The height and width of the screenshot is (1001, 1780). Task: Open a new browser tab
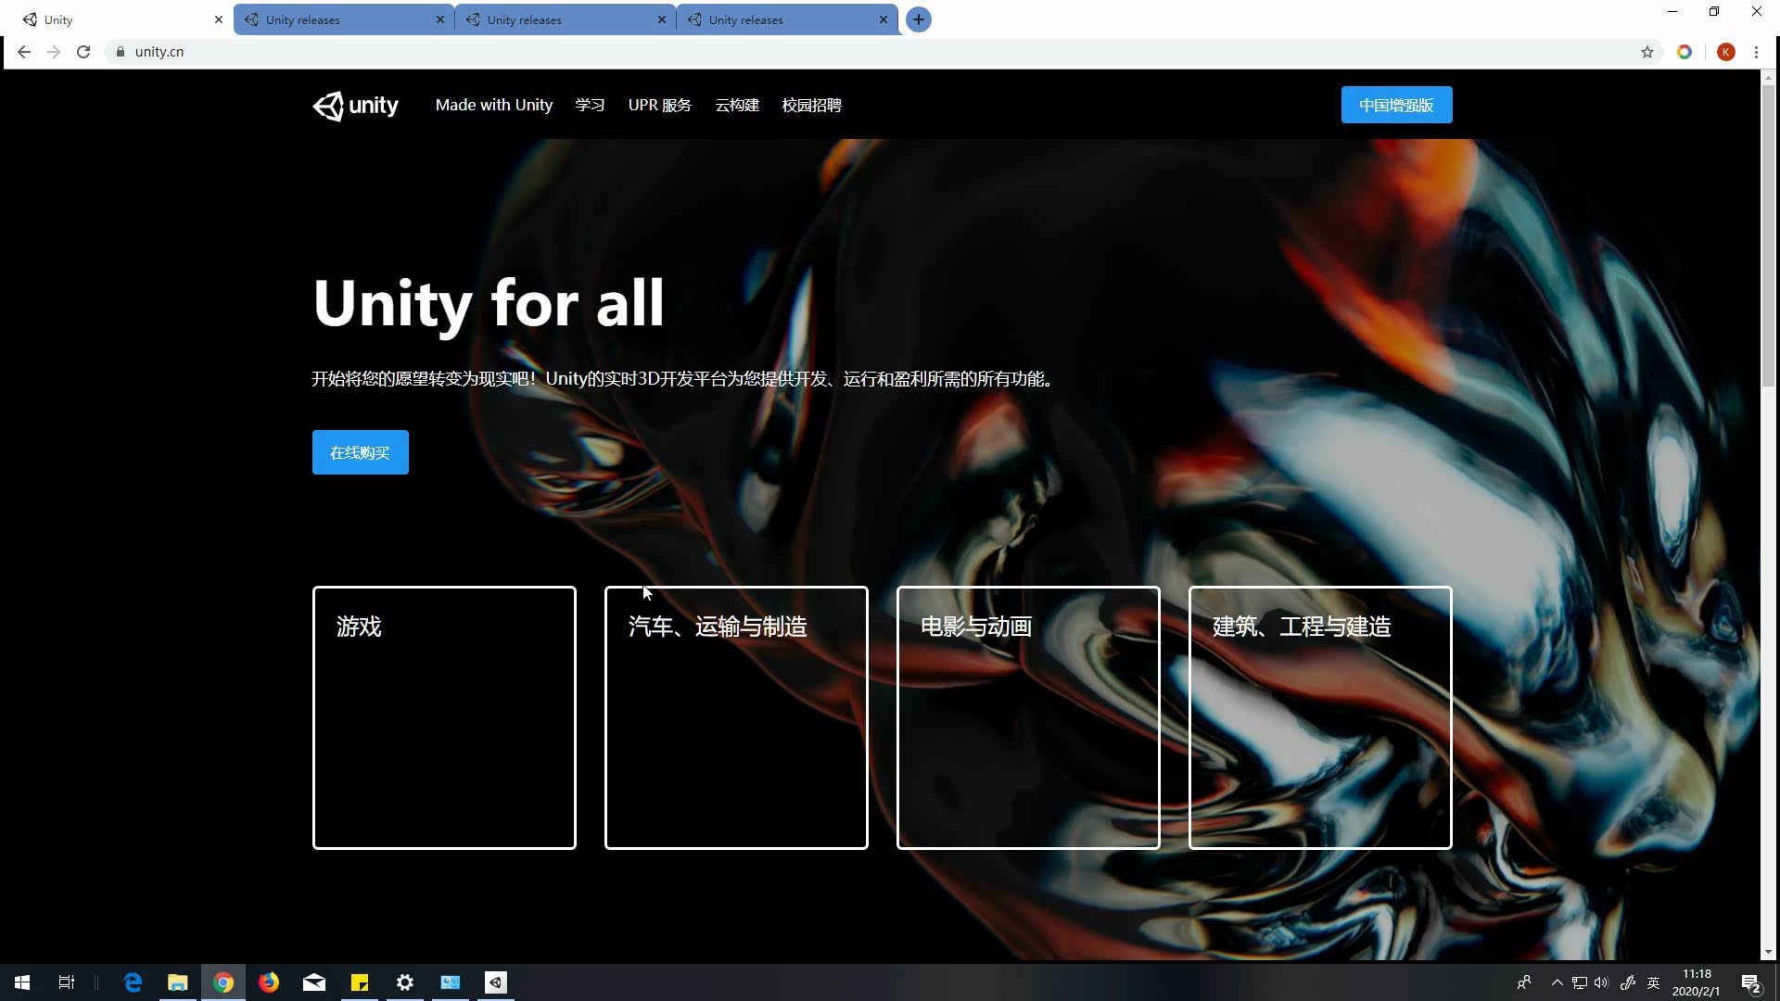pyautogui.click(x=918, y=19)
